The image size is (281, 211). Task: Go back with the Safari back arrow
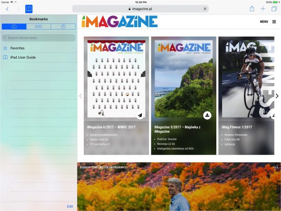7,9
